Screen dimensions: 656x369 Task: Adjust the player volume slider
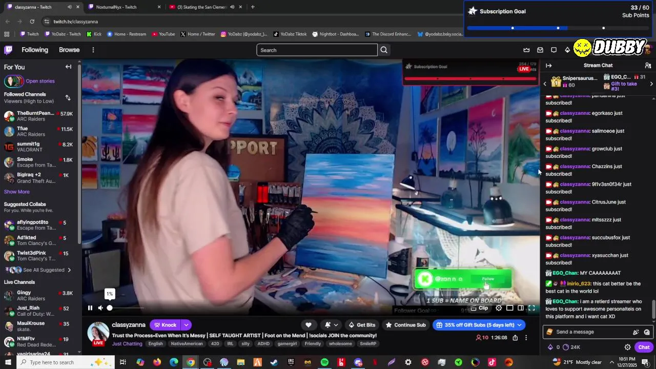126,308
